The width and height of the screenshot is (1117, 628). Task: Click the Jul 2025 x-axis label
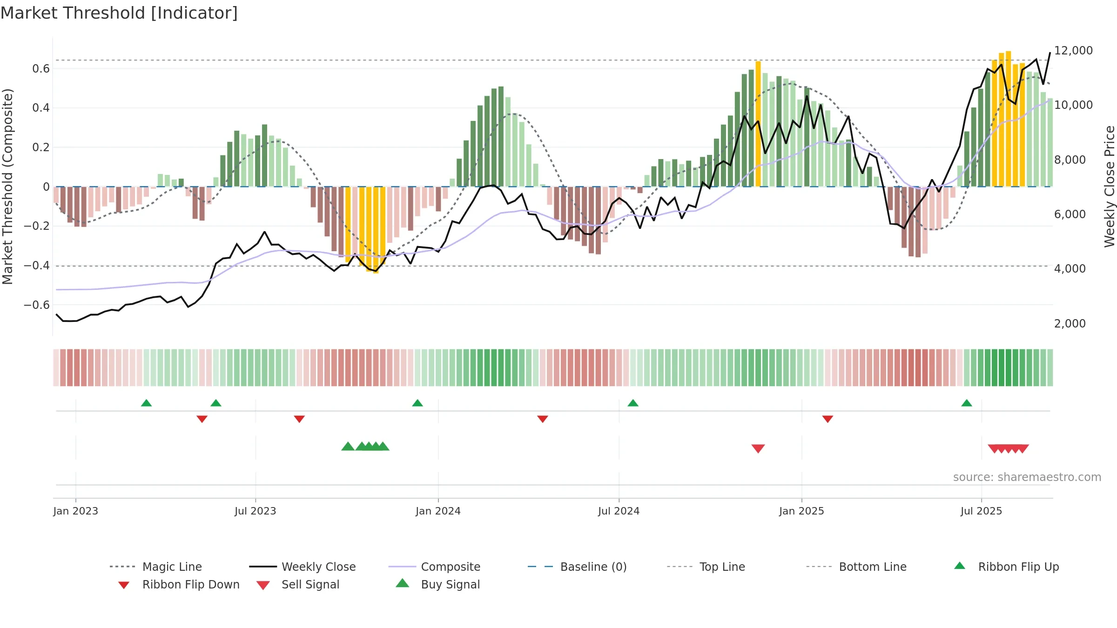[x=982, y=511]
